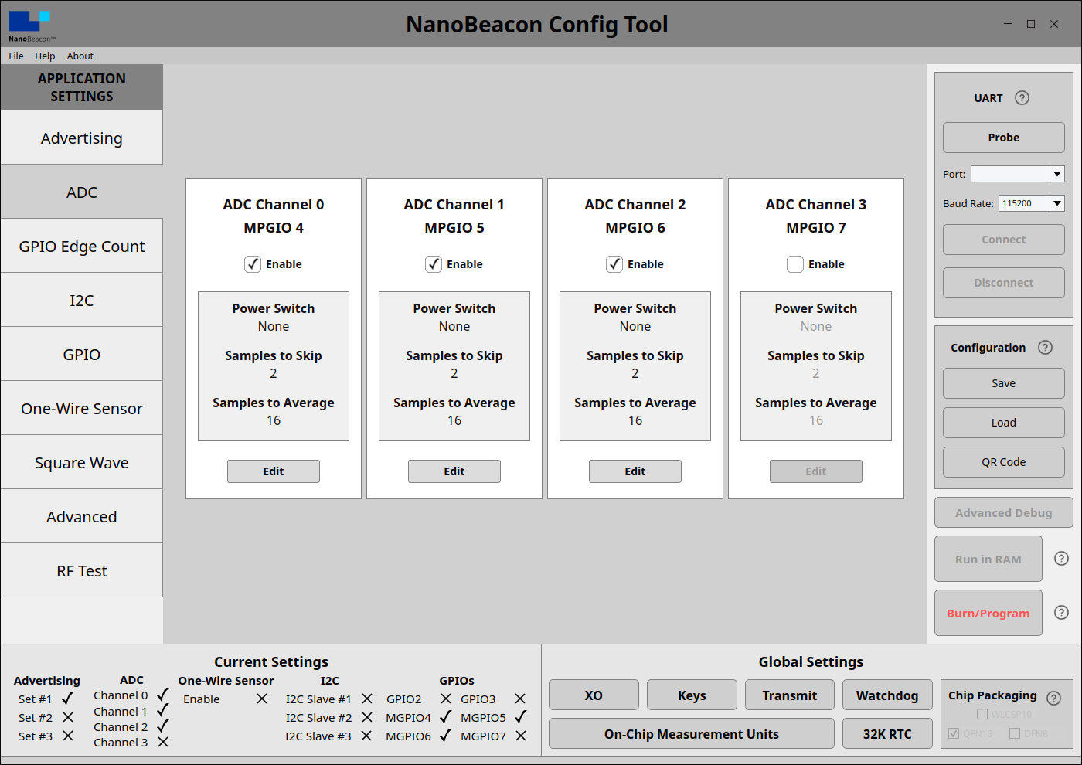
Task: Click the Current Settings heading
Action: tap(271, 661)
